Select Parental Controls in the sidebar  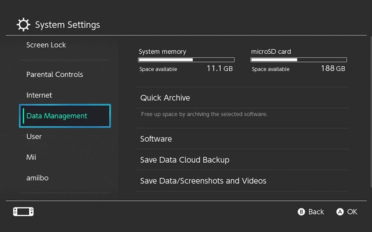[55, 74]
